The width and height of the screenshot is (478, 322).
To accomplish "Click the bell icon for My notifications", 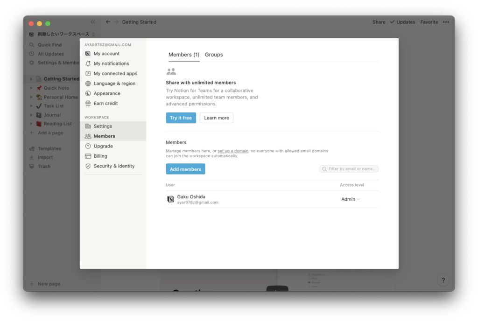I will [88, 63].
